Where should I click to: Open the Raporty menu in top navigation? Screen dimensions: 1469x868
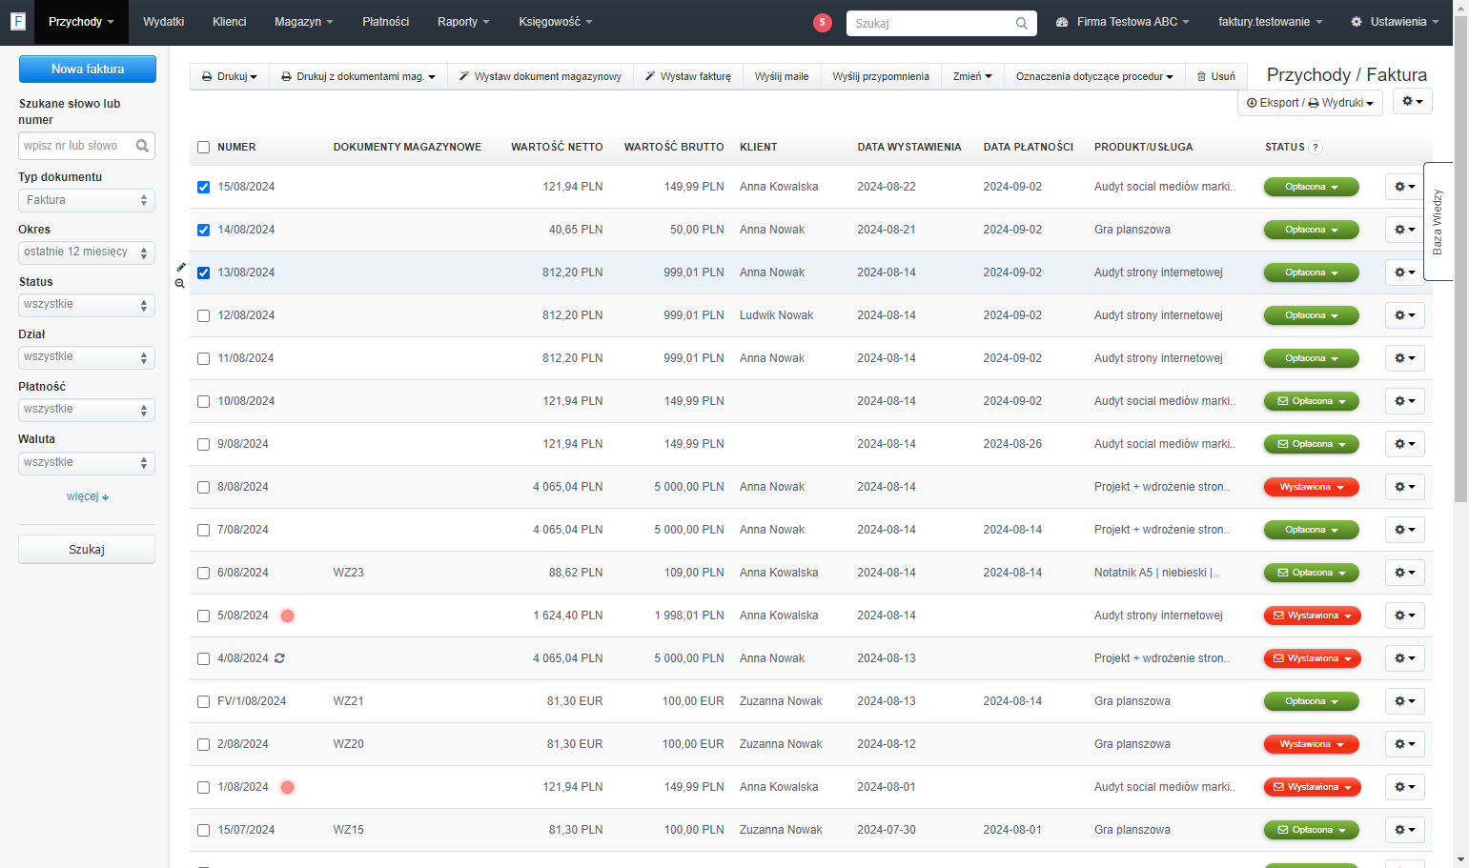click(x=463, y=22)
